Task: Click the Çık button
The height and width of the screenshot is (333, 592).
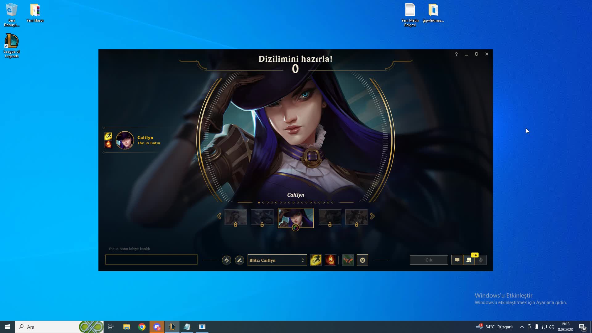Action: [429, 260]
